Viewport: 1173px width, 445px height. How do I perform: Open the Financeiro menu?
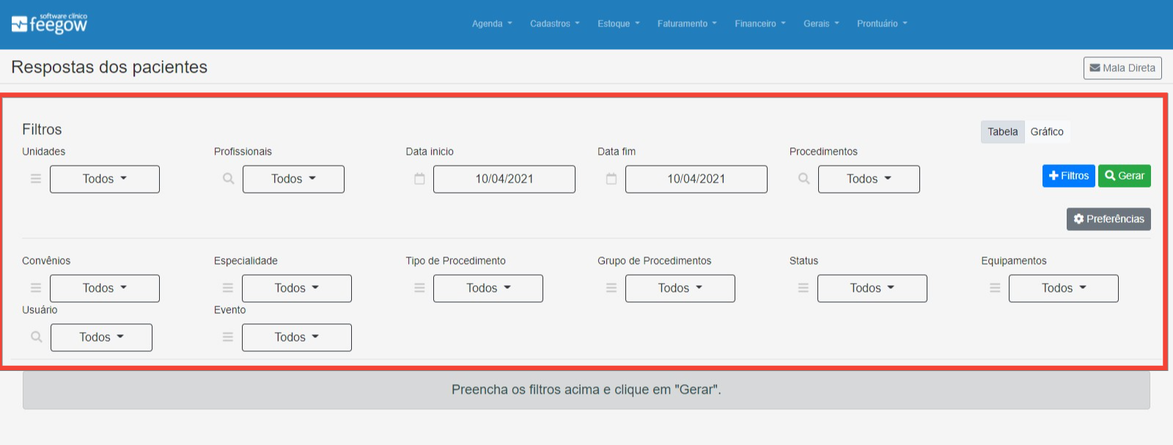[x=760, y=23]
